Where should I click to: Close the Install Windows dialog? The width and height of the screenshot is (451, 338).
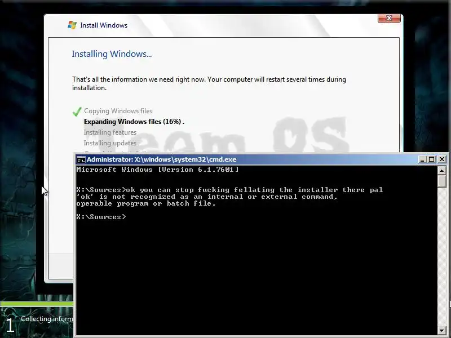tap(389, 18)
